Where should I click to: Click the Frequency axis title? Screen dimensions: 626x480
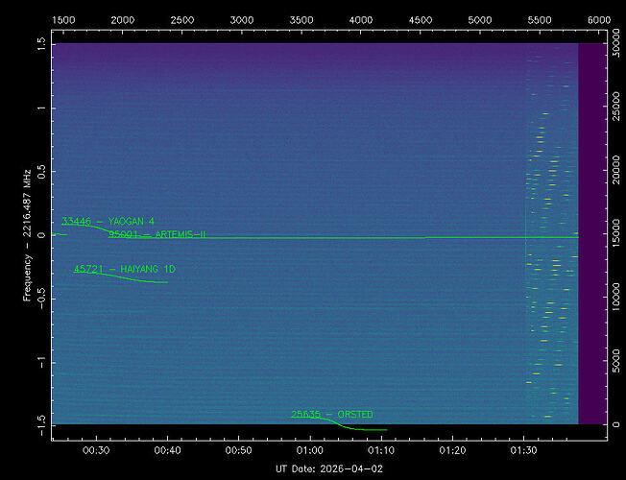[28, 234]
